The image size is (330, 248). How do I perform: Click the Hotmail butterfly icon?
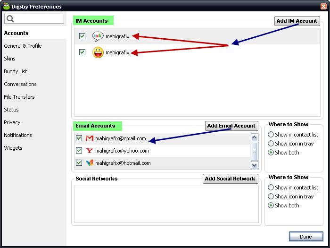pyautogui.click(x=90, y=163)
